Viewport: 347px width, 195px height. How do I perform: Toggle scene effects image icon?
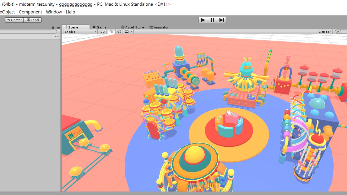[127, 32]
